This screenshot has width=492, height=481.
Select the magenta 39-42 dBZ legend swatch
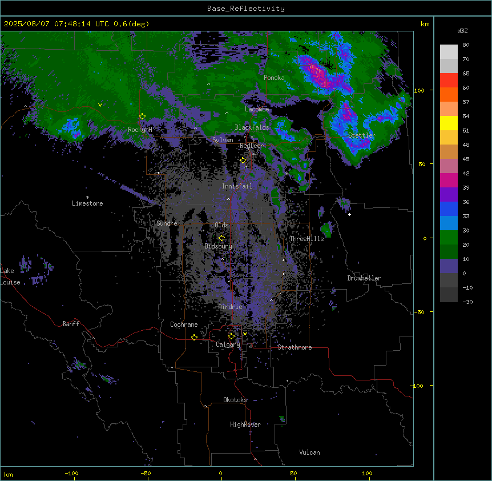[449, 180]
